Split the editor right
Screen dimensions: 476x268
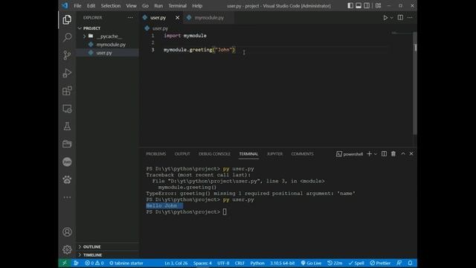click(400, 18)
